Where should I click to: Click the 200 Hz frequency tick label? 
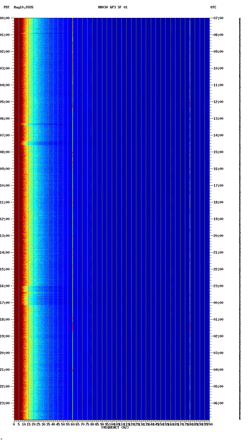coord(210,424)
